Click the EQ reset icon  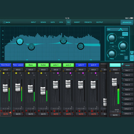(x=126, y=58)
